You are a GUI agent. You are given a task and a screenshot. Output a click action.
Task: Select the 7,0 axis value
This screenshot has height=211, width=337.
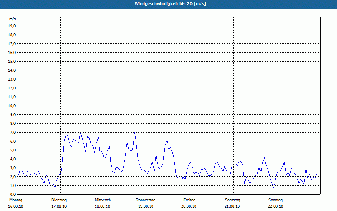(13, 133)
